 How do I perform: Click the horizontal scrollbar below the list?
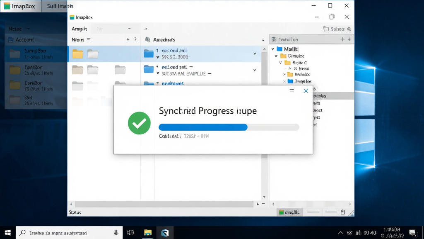164,204
